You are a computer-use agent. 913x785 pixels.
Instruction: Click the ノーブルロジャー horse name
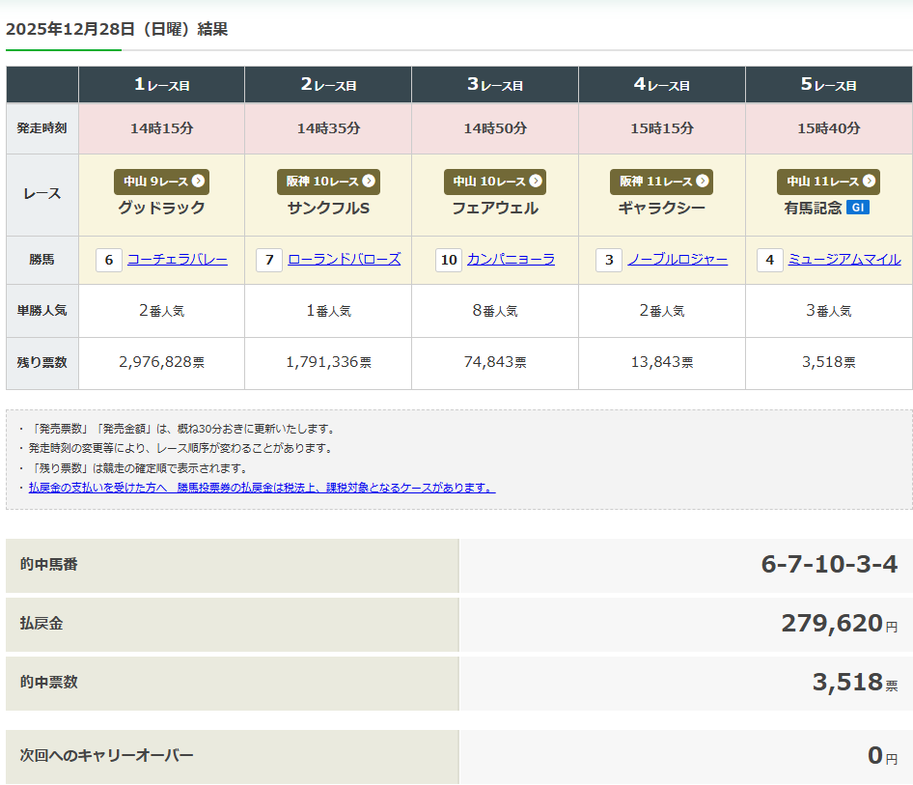(678, 260)
